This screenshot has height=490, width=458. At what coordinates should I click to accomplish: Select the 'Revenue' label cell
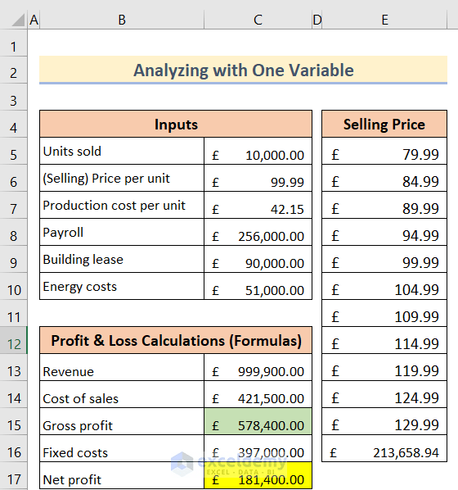point(122,367)
